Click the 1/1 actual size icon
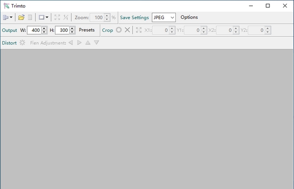Screen dimensions: 294x189 coord(66,18)
